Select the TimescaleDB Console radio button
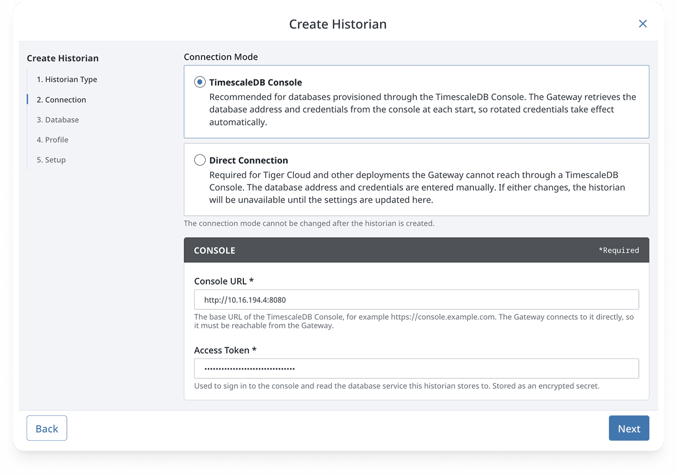 click(200, 82)
